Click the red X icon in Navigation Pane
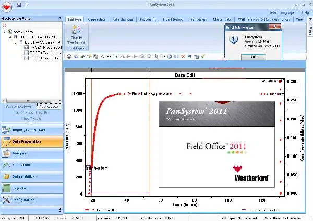The height and width of the screenshot is (221, 313). (4, 25)
